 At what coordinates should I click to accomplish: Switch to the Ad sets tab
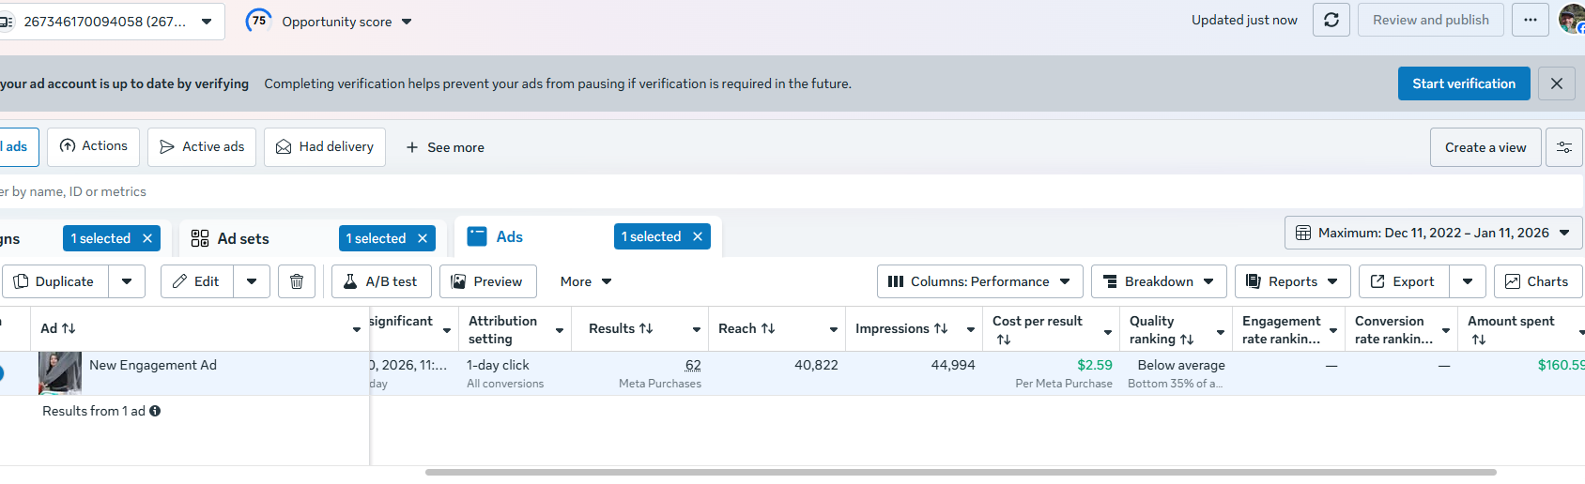click(x=243, y=239)
